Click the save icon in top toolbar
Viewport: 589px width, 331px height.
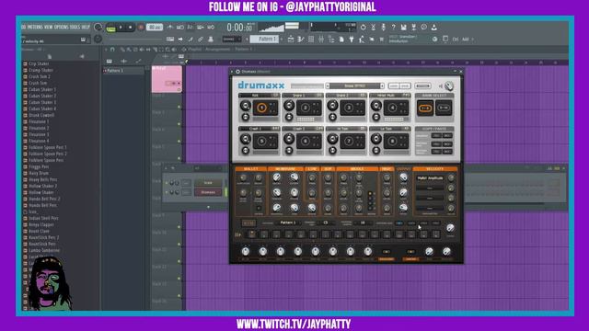pyautogui.click(x=403, y=27)
